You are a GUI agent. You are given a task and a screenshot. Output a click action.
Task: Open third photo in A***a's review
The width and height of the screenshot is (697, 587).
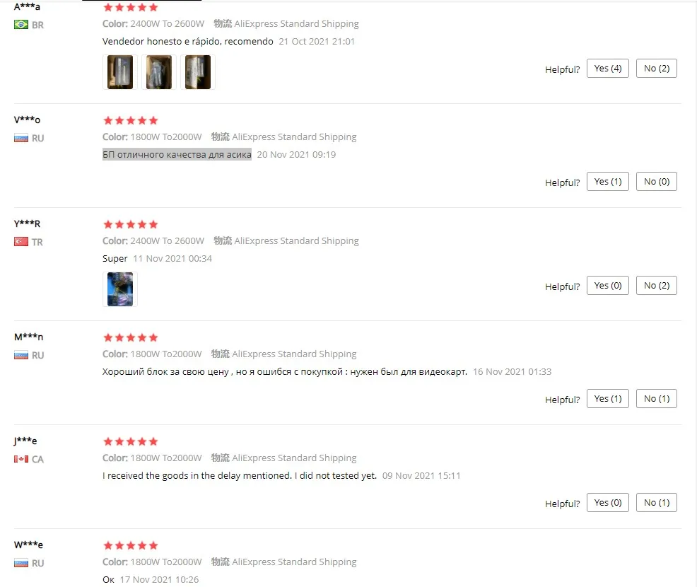click(198, 72)
